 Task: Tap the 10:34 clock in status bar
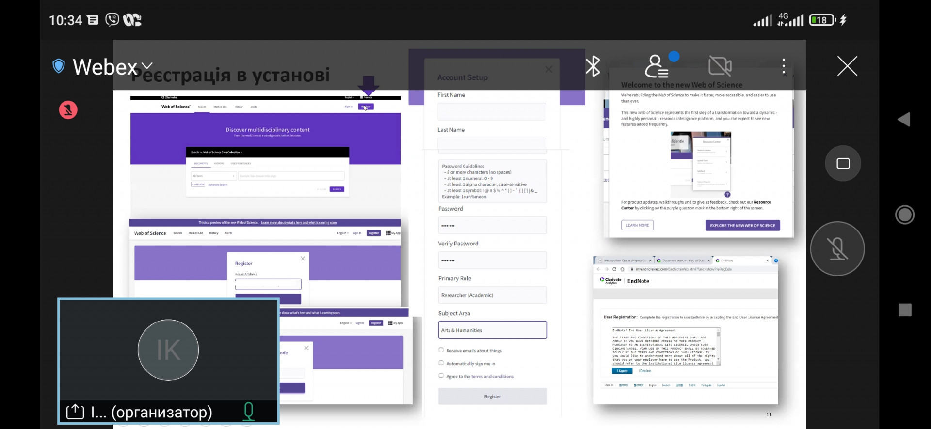(x=65, y=20)
